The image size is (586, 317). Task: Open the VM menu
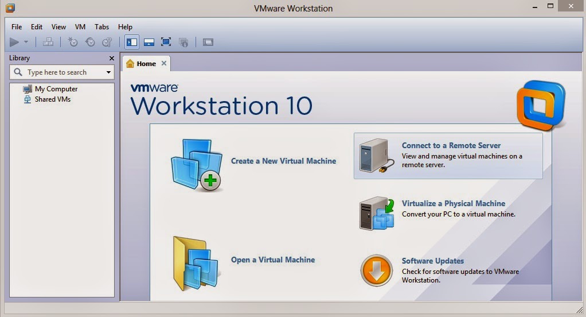pyautogui.click(x=80, y=27)
